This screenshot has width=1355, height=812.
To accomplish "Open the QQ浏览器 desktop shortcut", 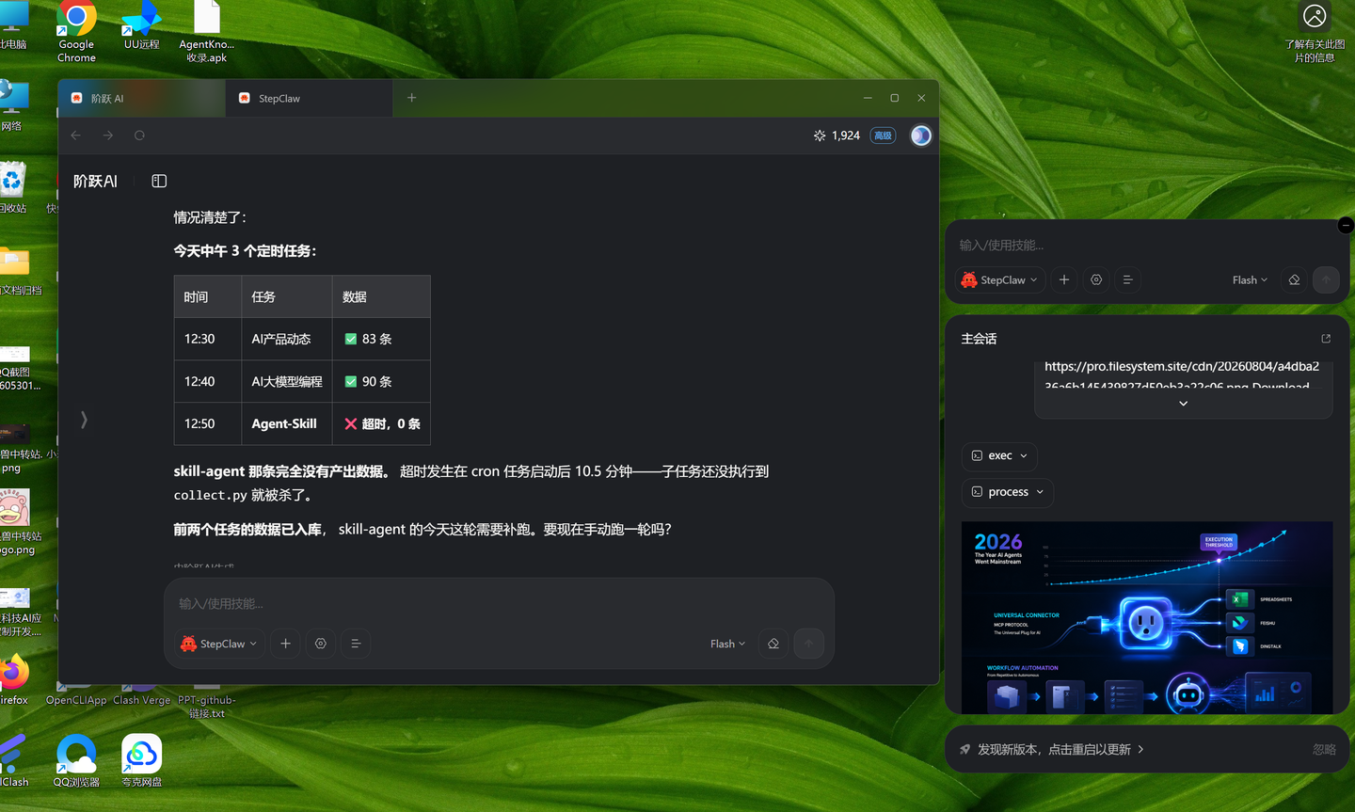I will (x=76, y=761).
